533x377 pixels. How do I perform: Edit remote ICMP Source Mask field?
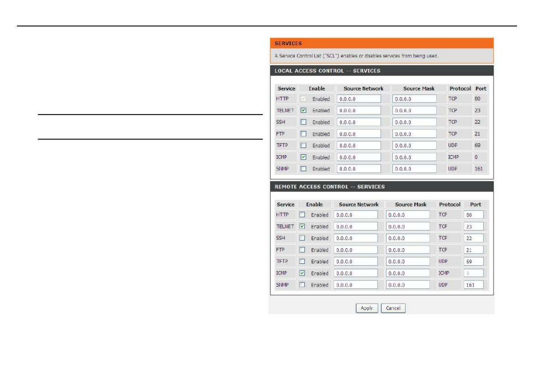[408, 273]
